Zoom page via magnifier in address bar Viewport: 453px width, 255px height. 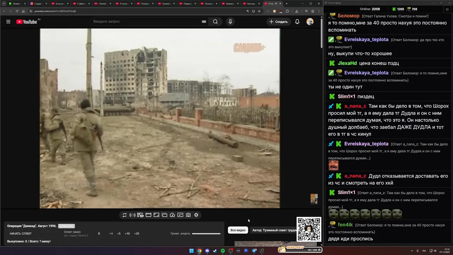[x=248, y=11]
